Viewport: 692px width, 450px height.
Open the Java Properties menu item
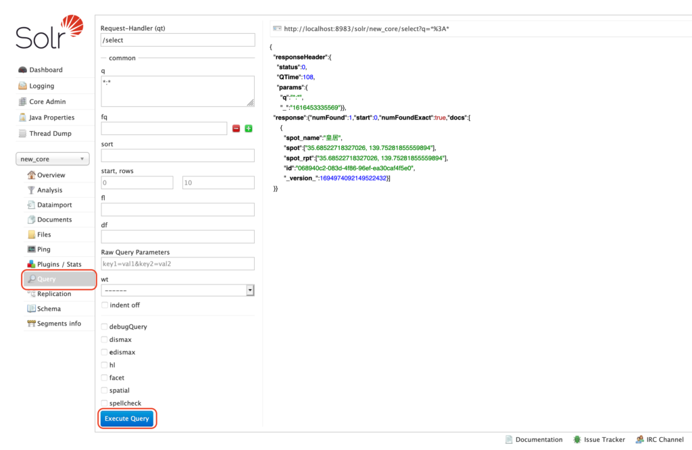pos(51,118)
